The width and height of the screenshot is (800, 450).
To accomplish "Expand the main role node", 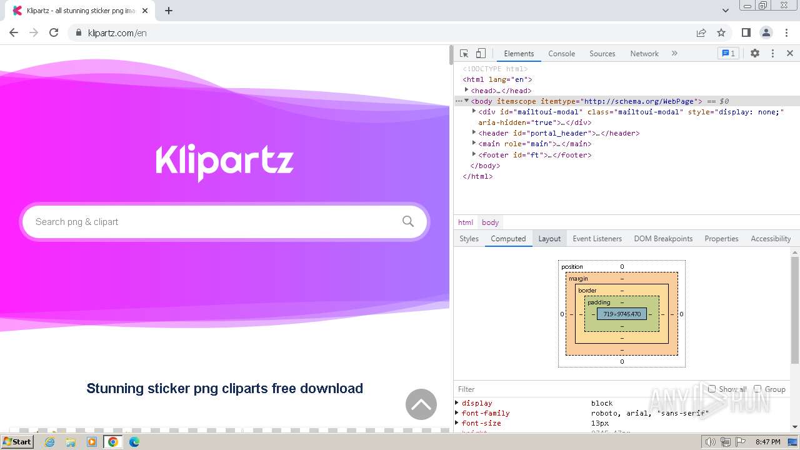I will point(474,143).
